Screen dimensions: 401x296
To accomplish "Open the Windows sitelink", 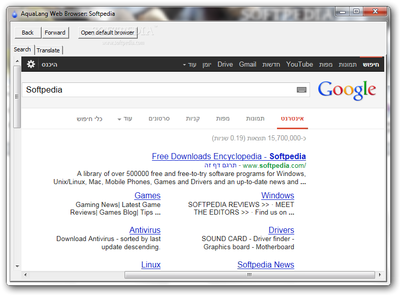I will pos(277,195).
